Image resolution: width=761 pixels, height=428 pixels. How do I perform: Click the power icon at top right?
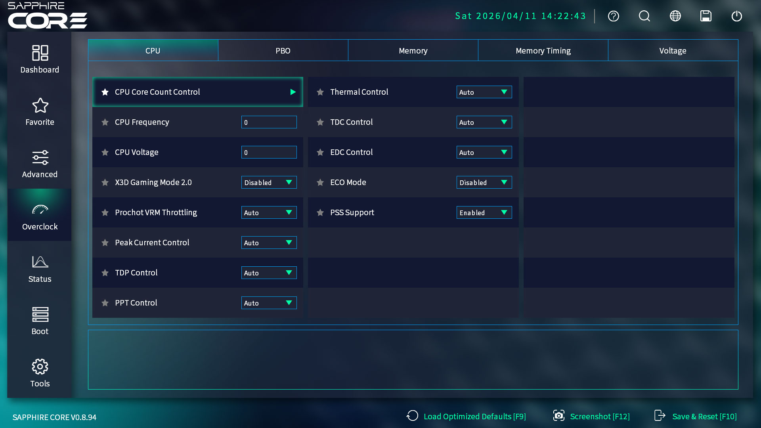[736, 16]
